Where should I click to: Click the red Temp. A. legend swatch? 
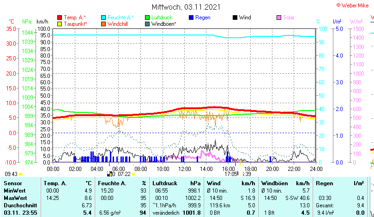60,18
